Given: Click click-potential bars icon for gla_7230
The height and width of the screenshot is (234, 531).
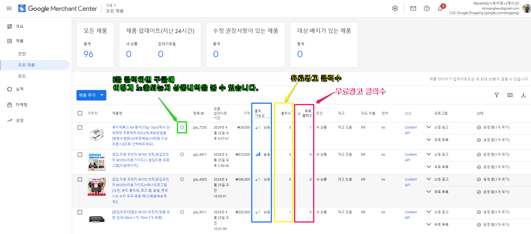Looking at the screenshot, I should pyautogui.click(x=258, y=127).
